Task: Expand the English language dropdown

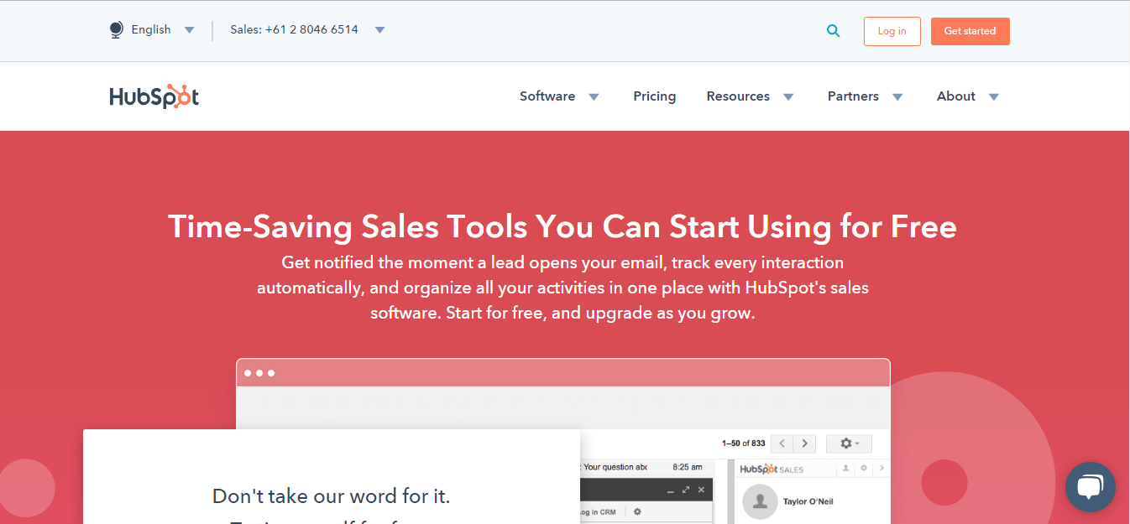Action: 190,30
